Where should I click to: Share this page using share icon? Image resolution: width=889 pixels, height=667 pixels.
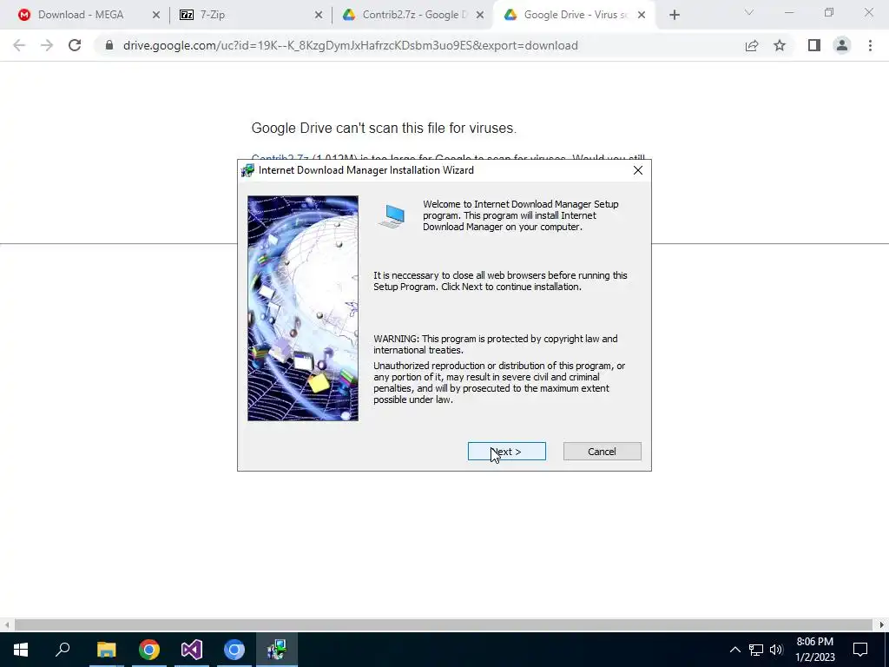coord(752,45)
